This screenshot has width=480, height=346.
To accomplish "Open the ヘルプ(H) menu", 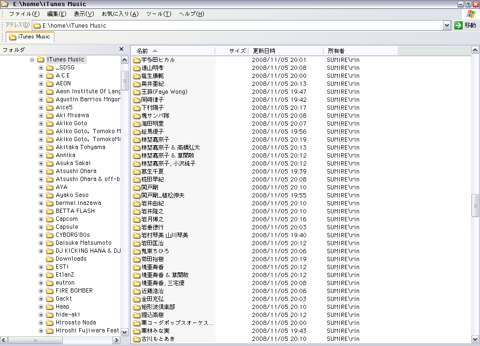I will pos(191,14).
